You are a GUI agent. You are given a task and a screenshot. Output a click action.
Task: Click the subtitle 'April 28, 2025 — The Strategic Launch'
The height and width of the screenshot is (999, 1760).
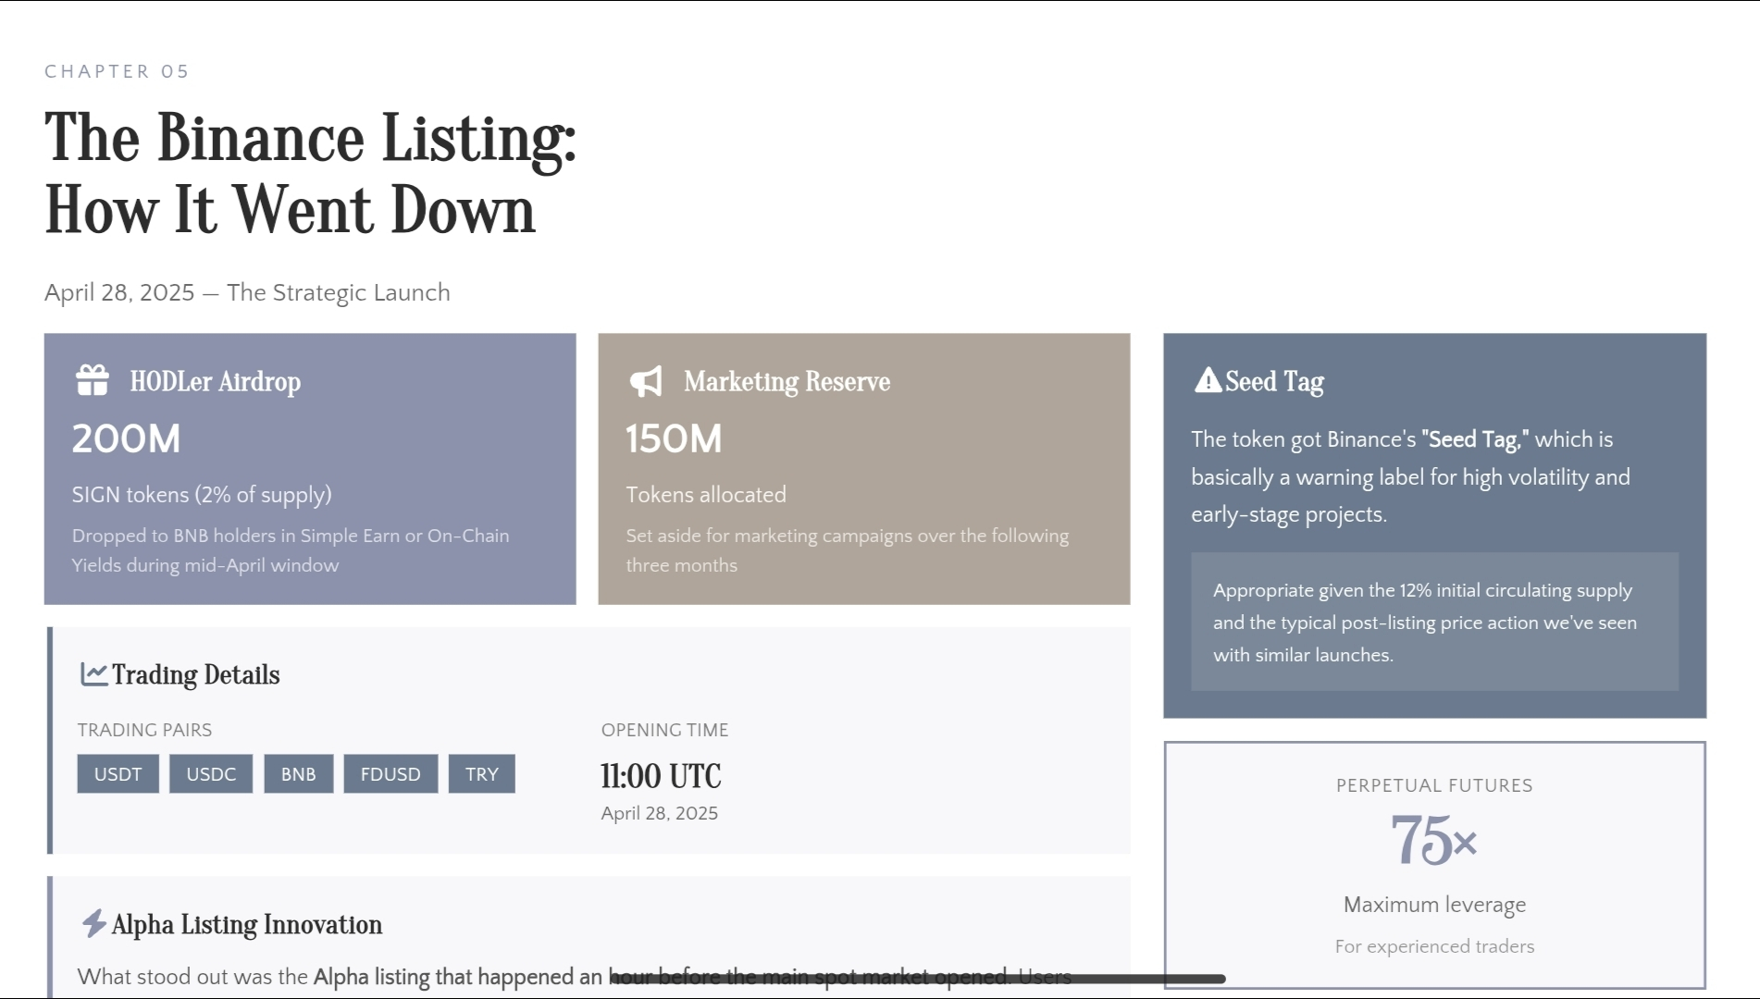coord(247,292)
